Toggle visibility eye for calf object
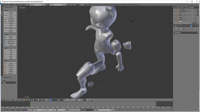 pos(192,13)
